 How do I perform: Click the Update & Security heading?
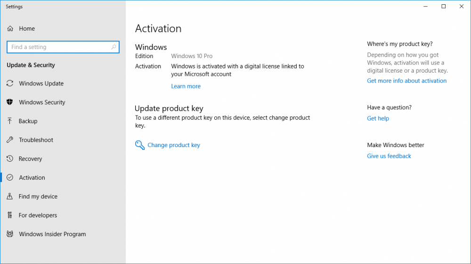tap(31, 65)
